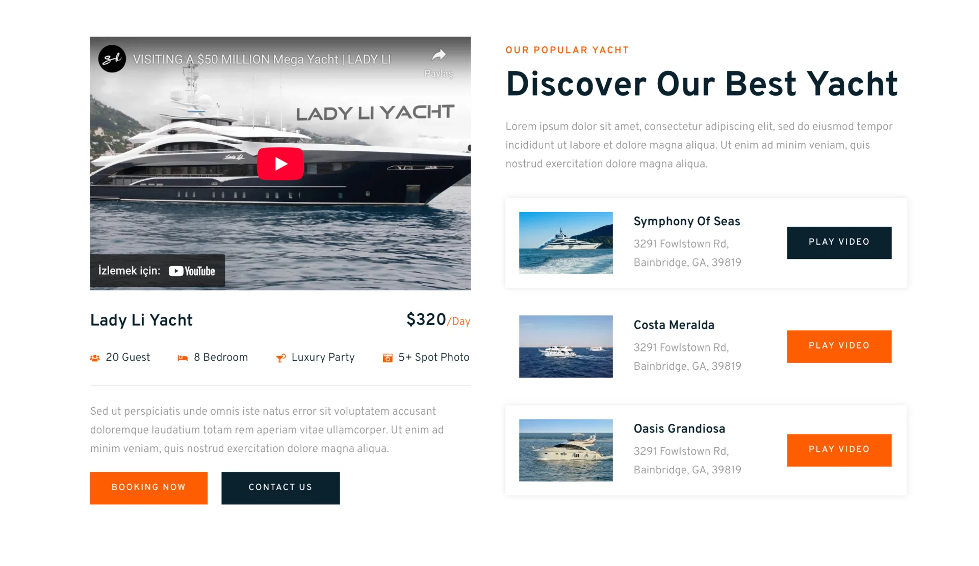
Task: Click the guest group icon
Action: point(95,358)
